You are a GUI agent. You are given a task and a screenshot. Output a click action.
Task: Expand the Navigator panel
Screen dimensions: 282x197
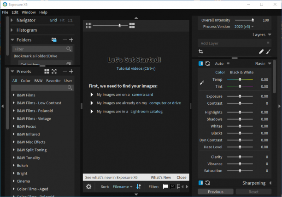(x=12, y=20)
